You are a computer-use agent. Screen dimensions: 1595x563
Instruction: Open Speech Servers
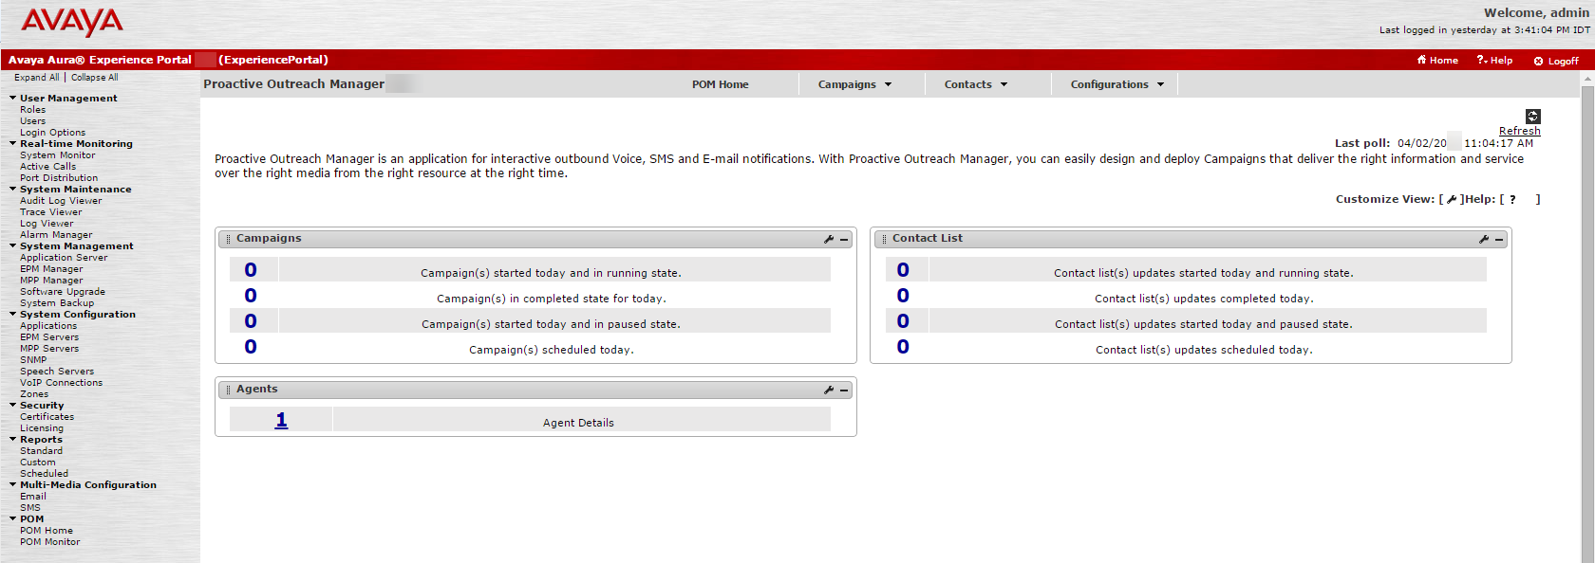[x=57, y=372]
